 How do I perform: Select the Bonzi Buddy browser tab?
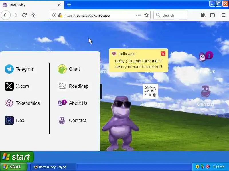tap(32, 5)
